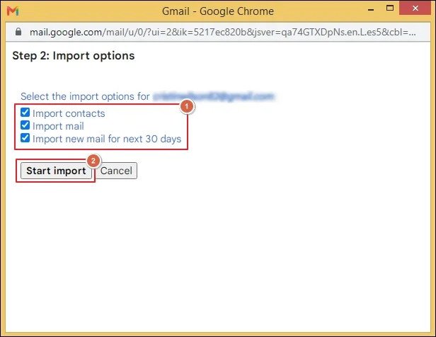Click the 'Gmail - Google Chrome' window title
This screenshot has width=436, height=337.
click(x=218, y=11)
